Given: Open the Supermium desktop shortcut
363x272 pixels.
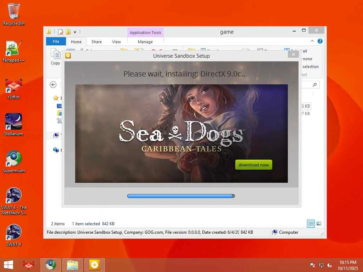Looking at the screenshot, I should click(x=14, y=162).
